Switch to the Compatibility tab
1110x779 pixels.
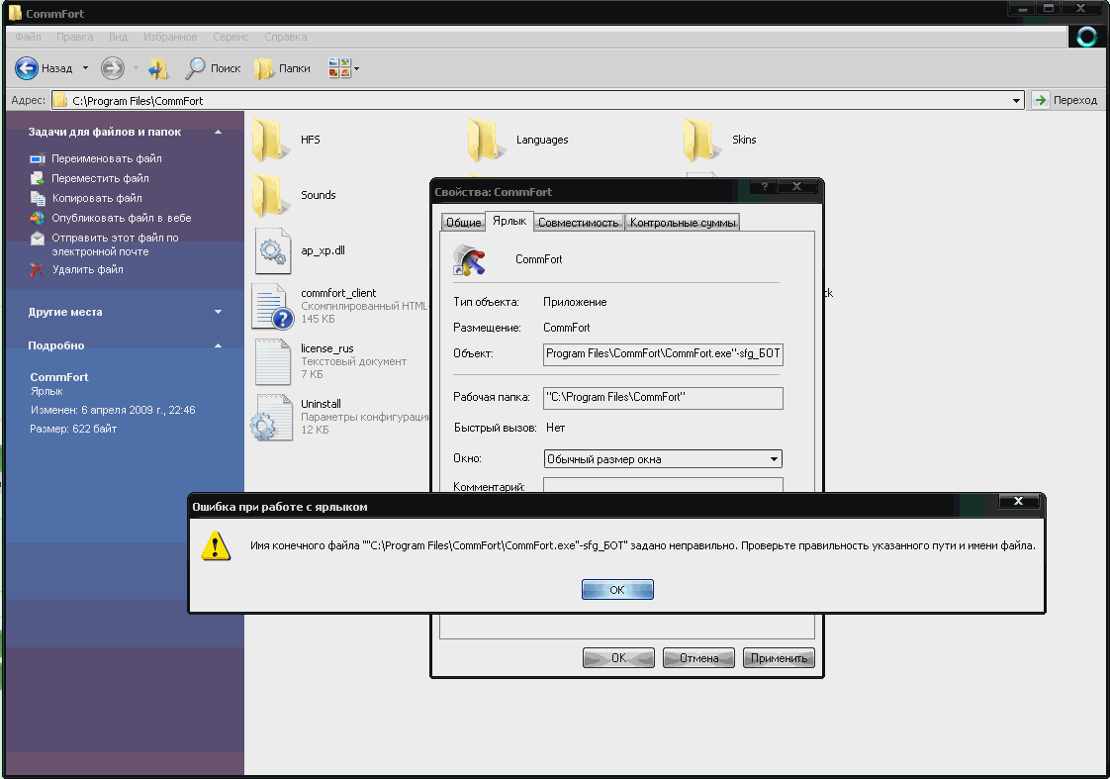579,223
